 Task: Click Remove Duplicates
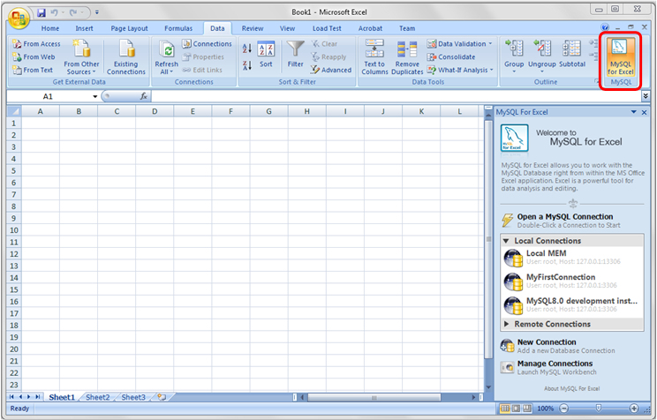click(407, 57)
